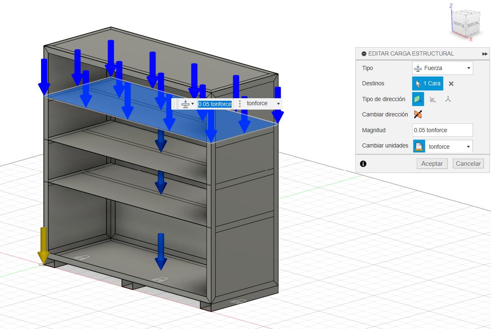The image size is (491, 329).
Task: Click the Cambiar unidades document icon
Action: (419, 146)
